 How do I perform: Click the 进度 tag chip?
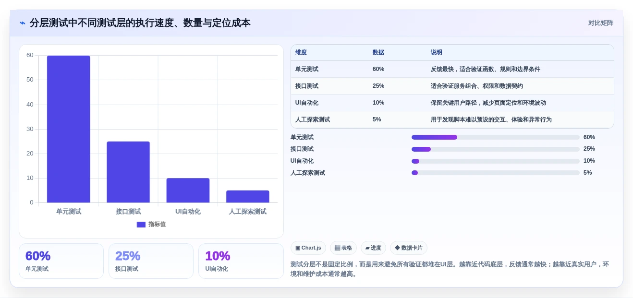[373, 248]
